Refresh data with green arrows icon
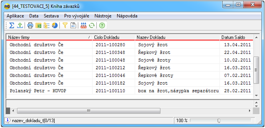Viewport: 265px width, 128px height. pyautogui.click(x=92, y=26)
